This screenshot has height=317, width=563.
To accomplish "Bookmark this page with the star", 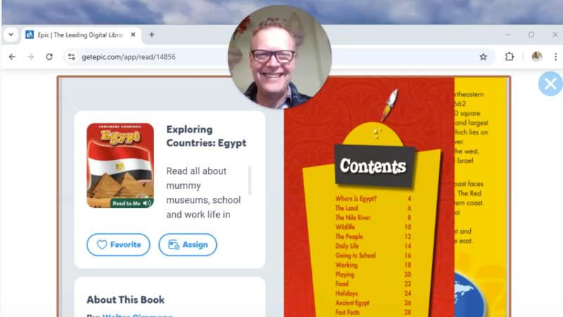I will 483,57.
